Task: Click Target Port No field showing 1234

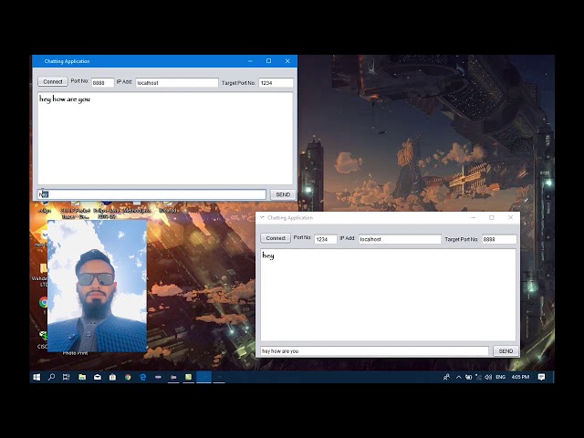Action: click(276, 83)
